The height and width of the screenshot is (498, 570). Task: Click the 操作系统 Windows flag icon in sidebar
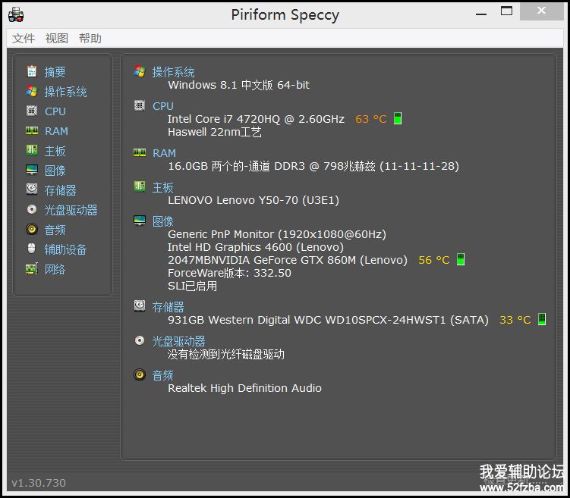(x=32, y=91)
